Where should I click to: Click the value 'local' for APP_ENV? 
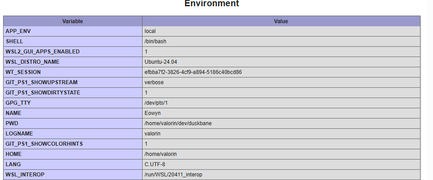[x=150, y=31]
